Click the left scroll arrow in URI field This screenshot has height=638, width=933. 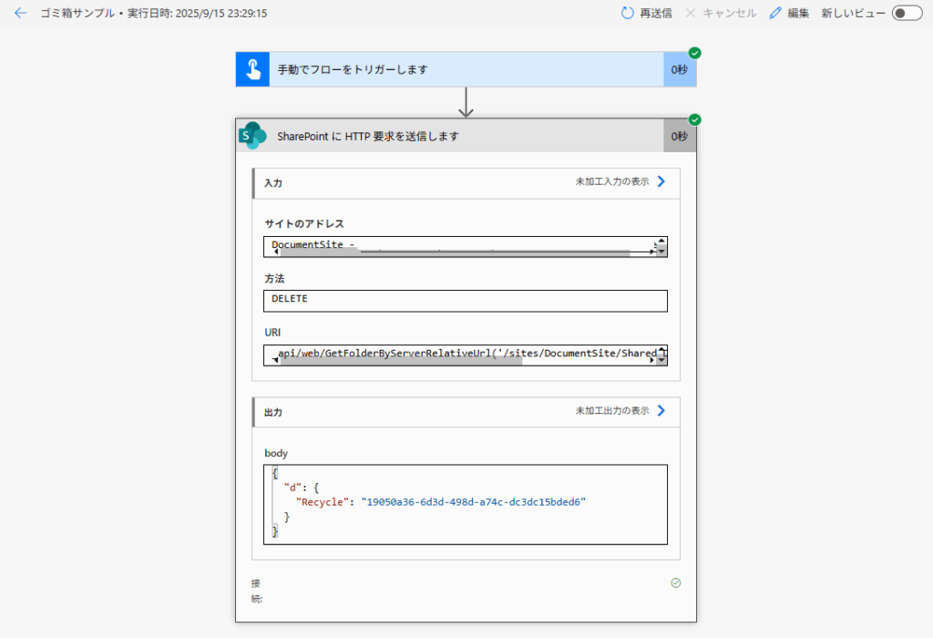275,361
